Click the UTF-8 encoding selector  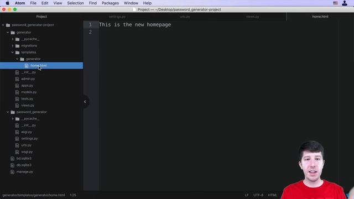tap(258, 195)
